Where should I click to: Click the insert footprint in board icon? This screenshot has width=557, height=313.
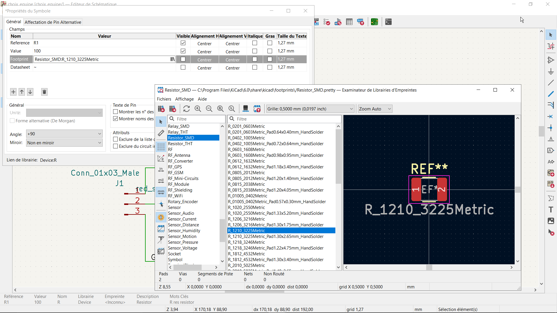click(x=257, y=109)
